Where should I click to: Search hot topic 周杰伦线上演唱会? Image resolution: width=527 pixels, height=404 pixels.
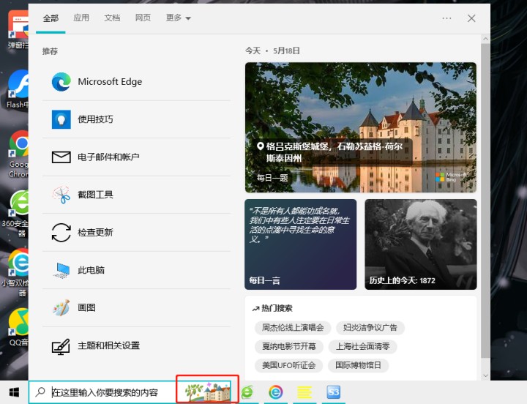292,328
